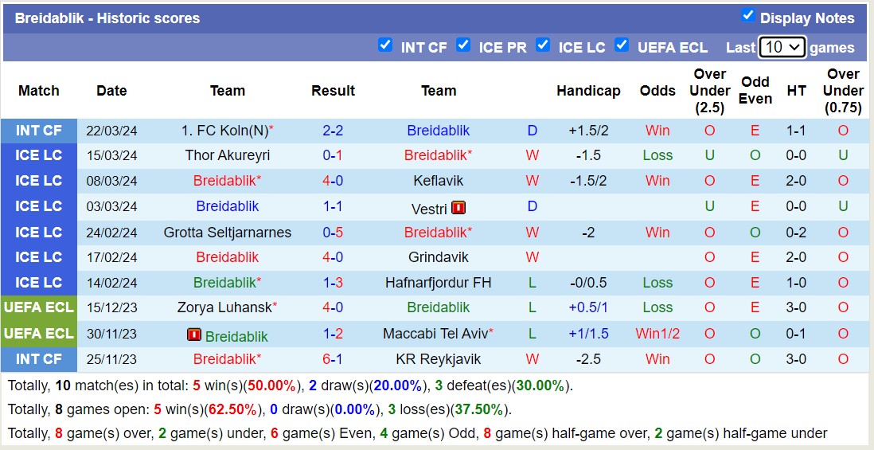This screenshot has height=450, width=874.
Task: Click the red card icon beside Breidablik on 30/11/23
Action: click(194, 335)
